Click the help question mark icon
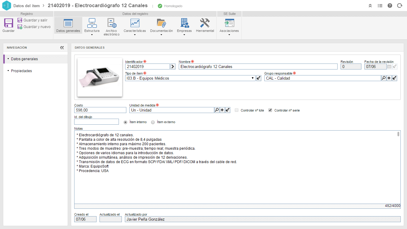Image resolution: width=407 pixels, height=229 pixels. [390, 6]
